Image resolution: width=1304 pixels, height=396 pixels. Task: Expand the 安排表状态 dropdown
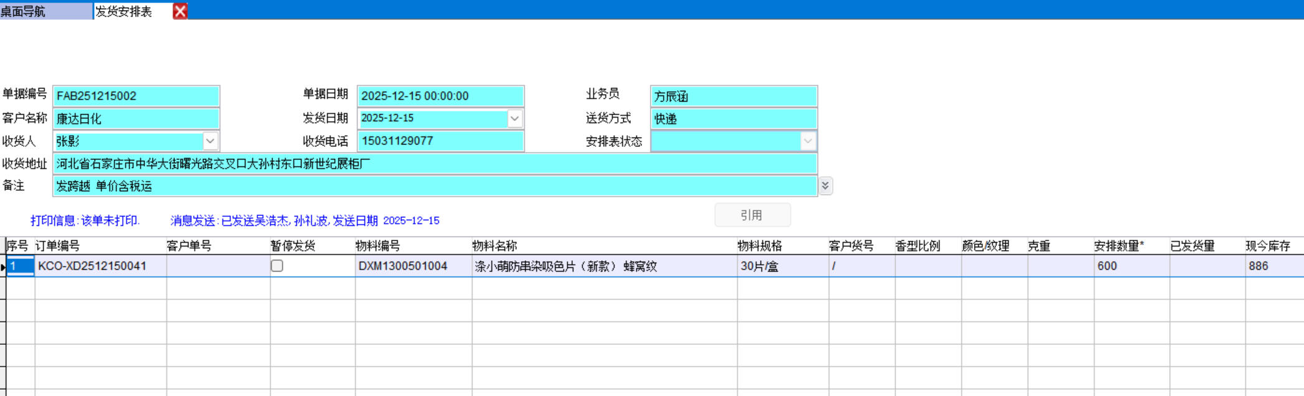(x=808, y=141)
